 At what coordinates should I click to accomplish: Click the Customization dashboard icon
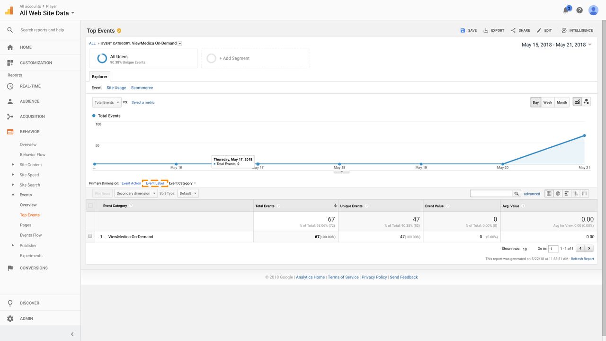click(x=10, y=63)
